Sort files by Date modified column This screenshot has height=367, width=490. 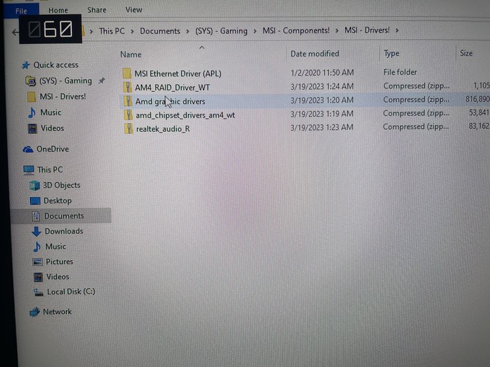[314, 54]
